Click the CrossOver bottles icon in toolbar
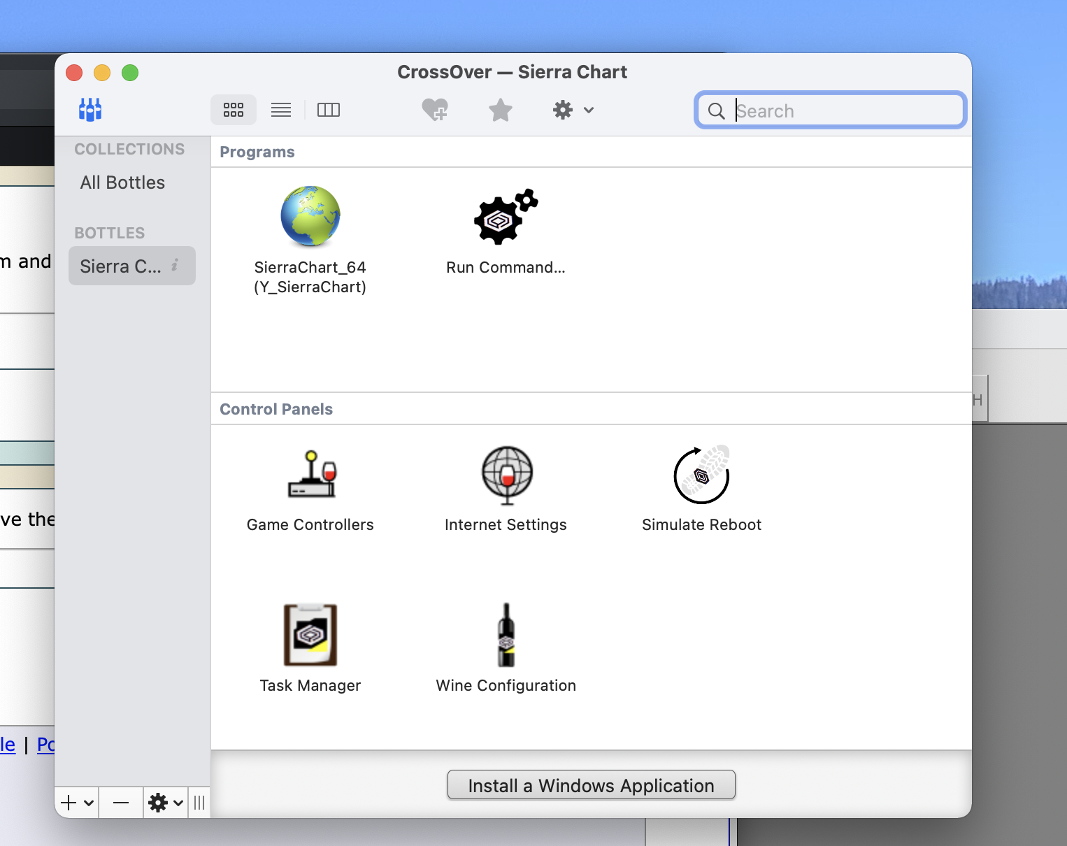 [x=90, y=110]
